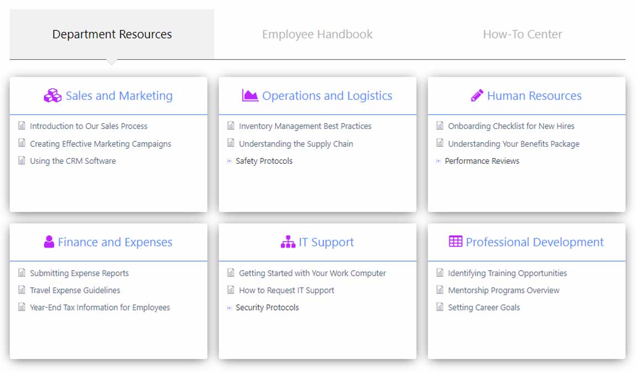Image resolution: width=636 pixels, height=373 pixels.
Task: Open the Mentorship Programs Overview link
Action: (x=503, y=290)
